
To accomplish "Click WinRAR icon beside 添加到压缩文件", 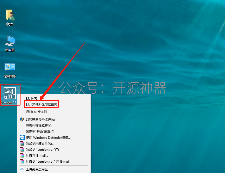I will coord(22,143).
